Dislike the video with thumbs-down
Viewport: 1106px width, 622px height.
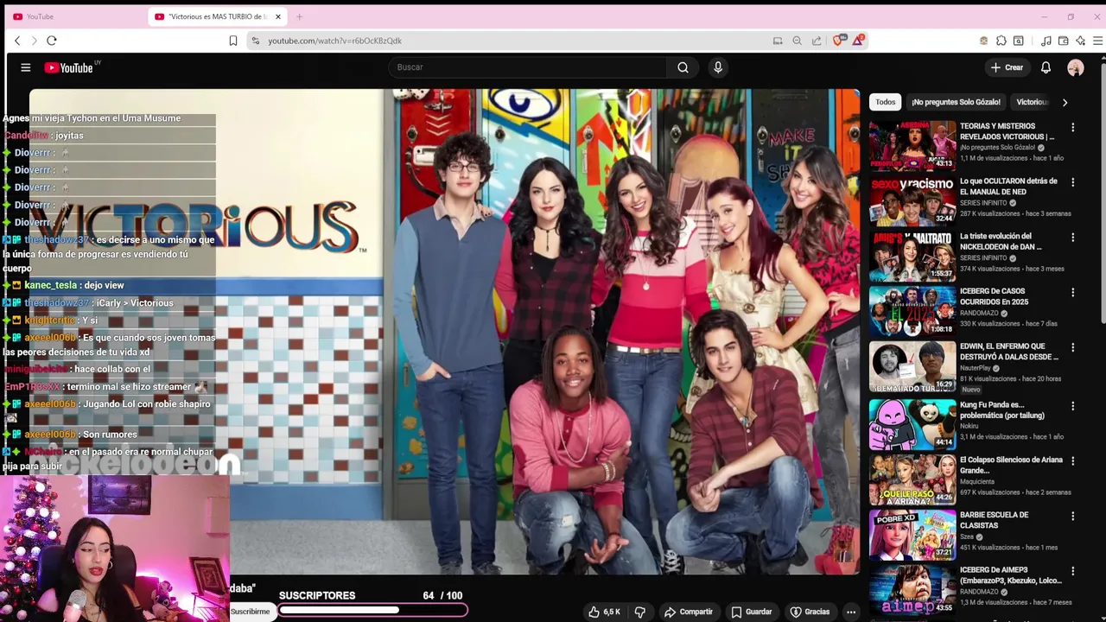[x=639, y=612]
